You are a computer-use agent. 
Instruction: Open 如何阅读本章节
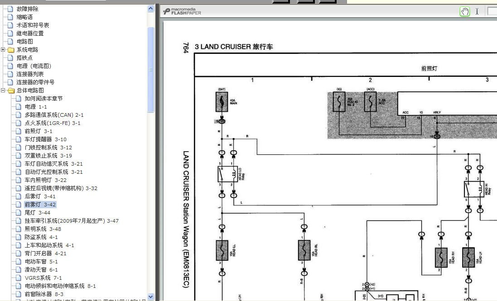(x=44, y=99)
